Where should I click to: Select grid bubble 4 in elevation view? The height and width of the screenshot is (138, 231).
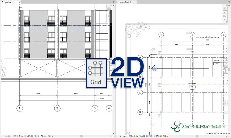pyautogui.click(x=109, y=108)
